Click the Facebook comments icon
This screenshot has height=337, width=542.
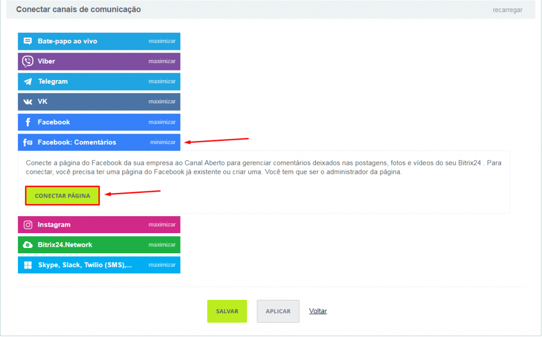click(x=28, y=142)
